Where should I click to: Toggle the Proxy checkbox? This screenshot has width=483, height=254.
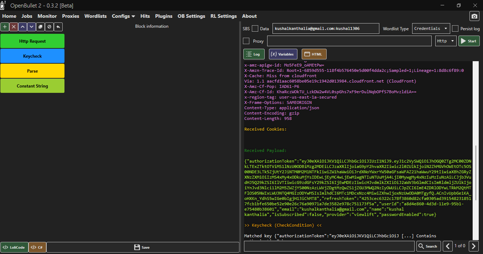click(x=246, y=41)
